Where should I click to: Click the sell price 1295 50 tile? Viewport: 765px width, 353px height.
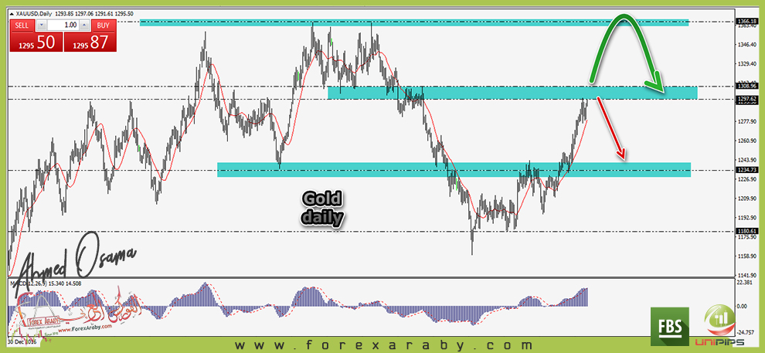(35, 43)
